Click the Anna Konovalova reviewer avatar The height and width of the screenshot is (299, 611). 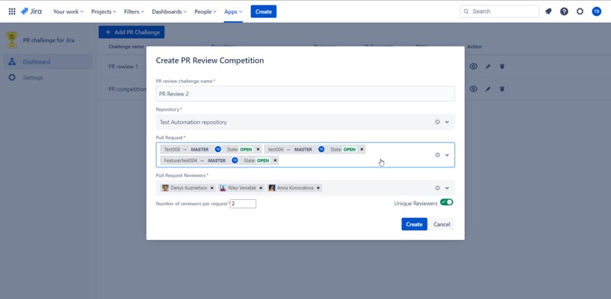click(271, 188)
